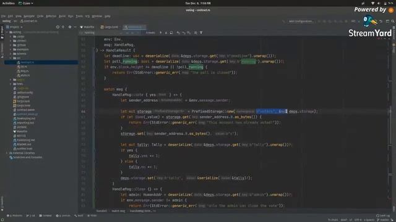The width and height of the screenshot is (396, 222).
Task: Click Add Configuration button
Action: point(301,22)
